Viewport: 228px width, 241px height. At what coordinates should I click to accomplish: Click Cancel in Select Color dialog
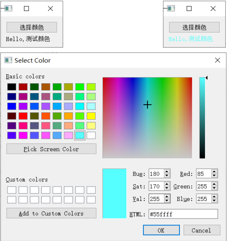pos(202,230)
